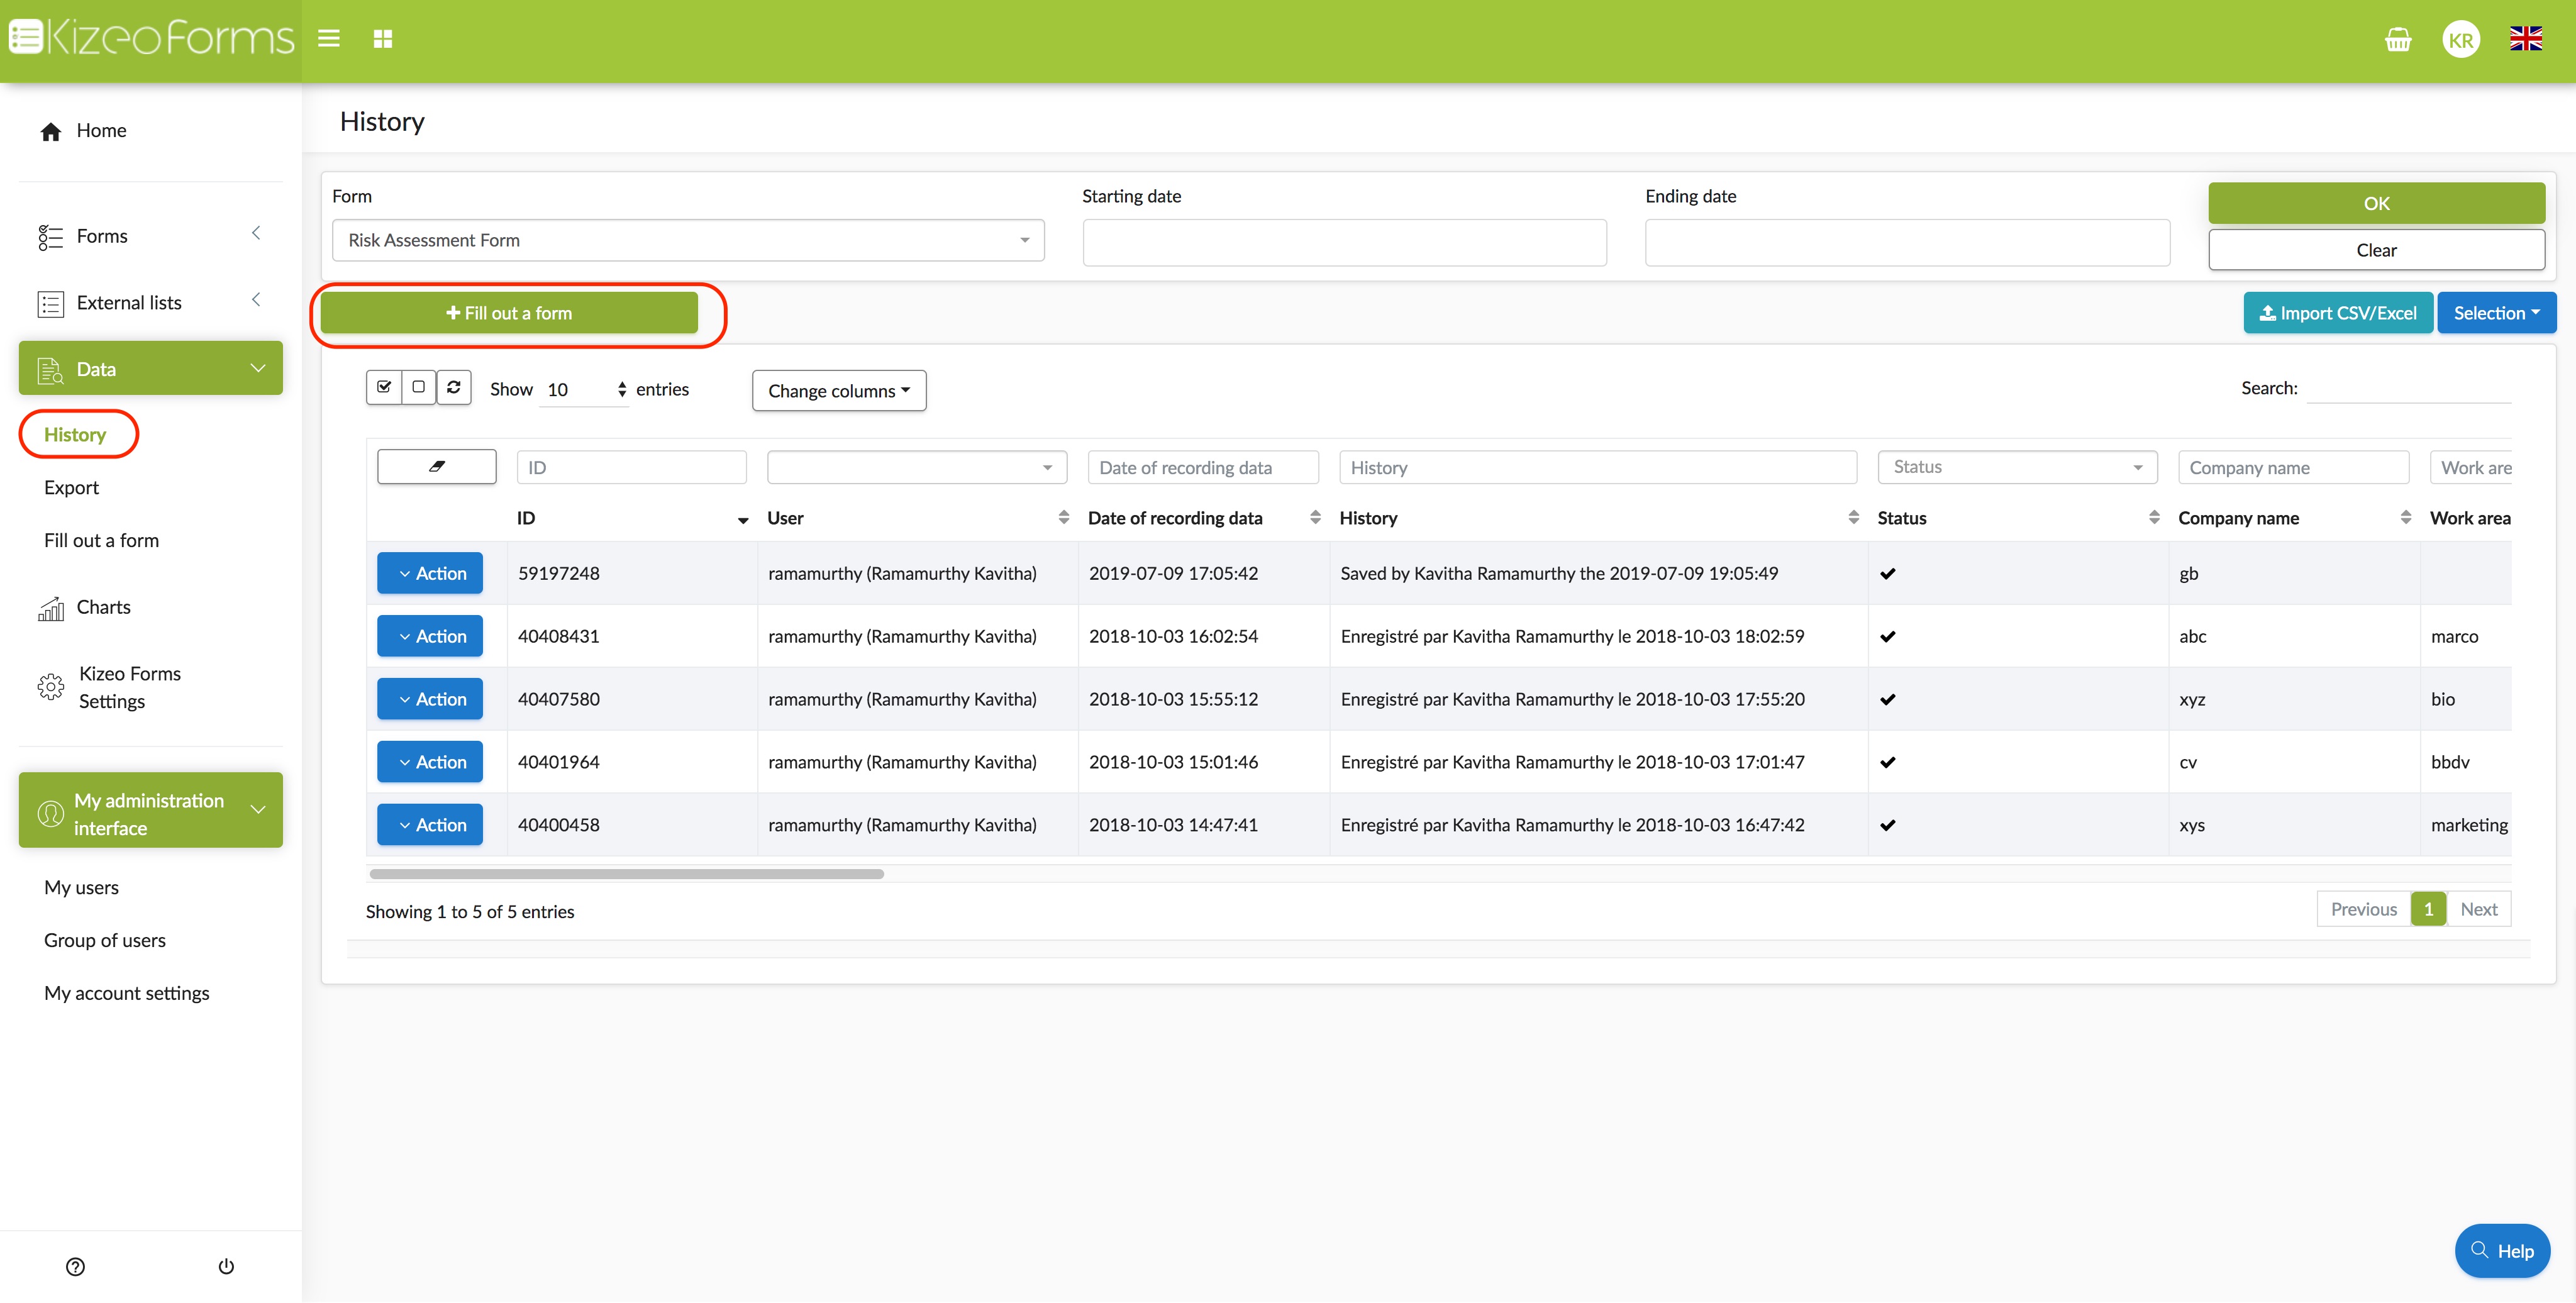Viewport: 2576px width, 1303px height.
Task: Open the KR user avatar
Action: 2461,40
